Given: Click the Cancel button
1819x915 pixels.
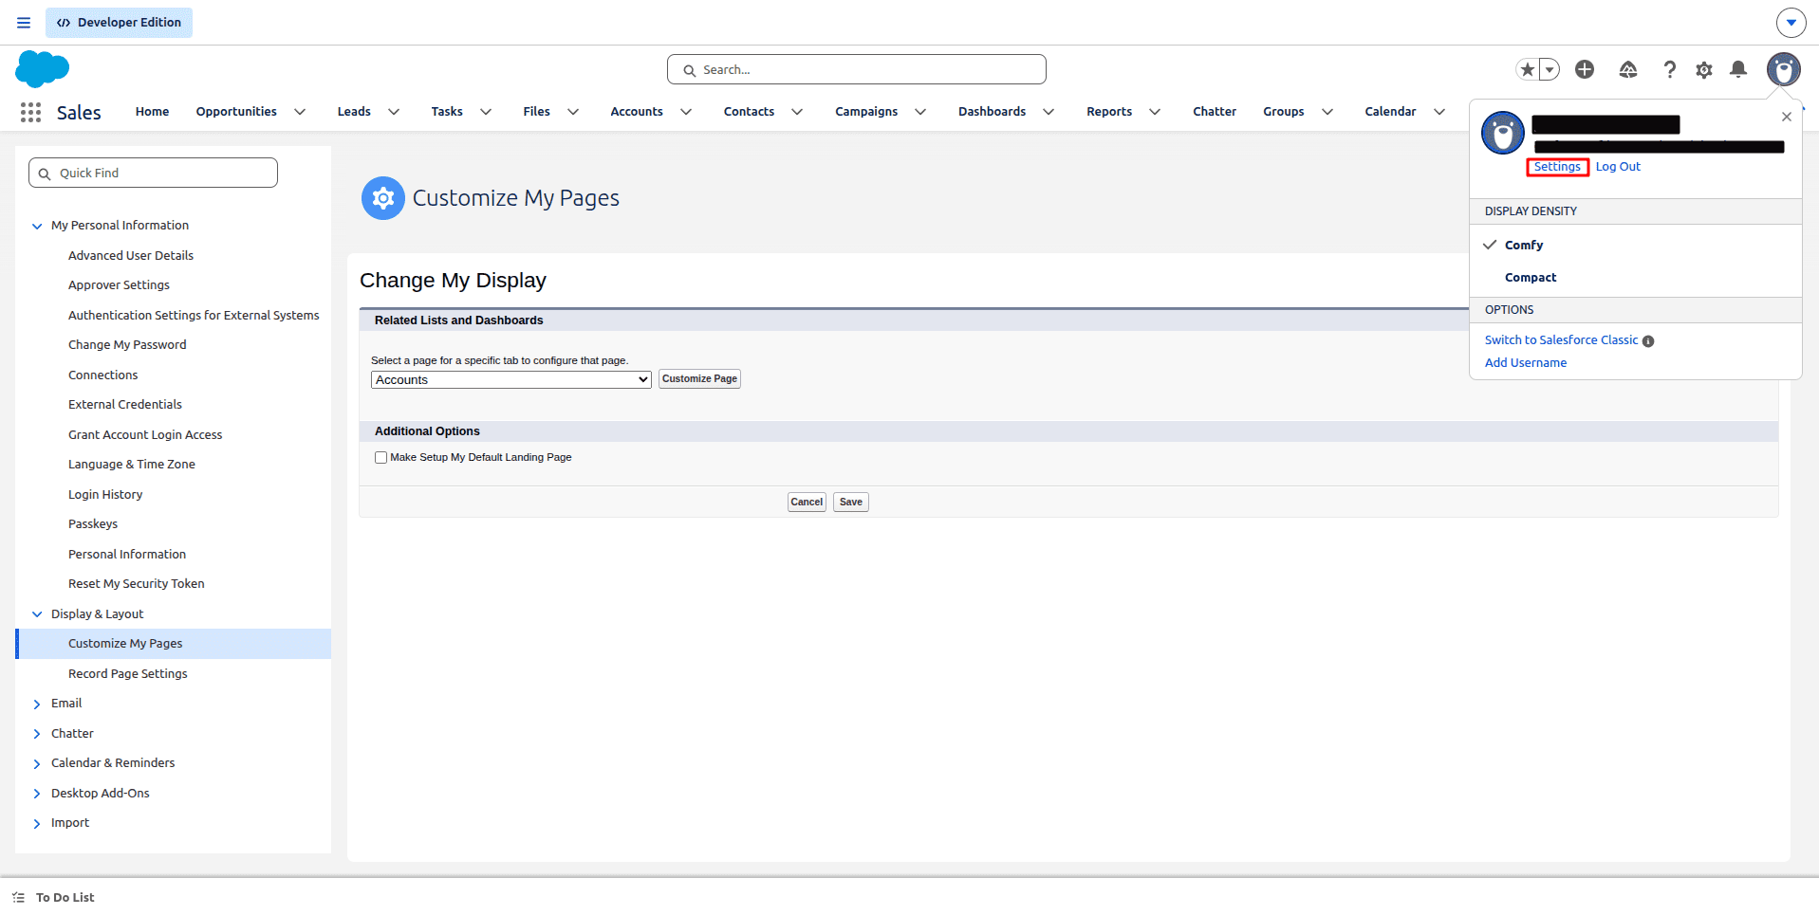Looking at the screenshot, I should (x=807, y=503).
